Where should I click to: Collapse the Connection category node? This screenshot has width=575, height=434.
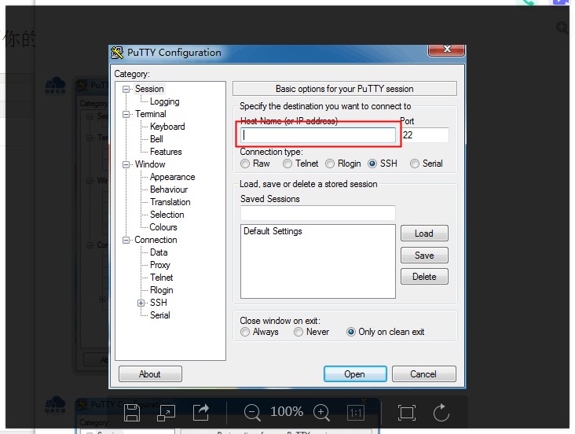[126, 240]
